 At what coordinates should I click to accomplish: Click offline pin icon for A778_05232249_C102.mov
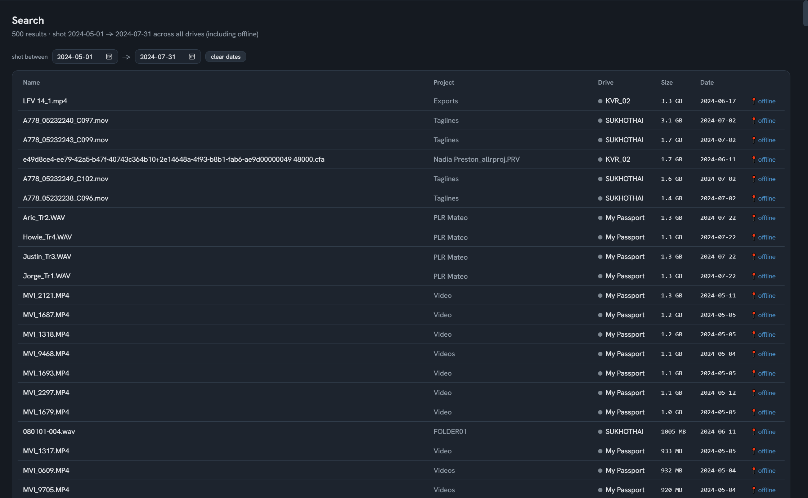pos(754,179)
